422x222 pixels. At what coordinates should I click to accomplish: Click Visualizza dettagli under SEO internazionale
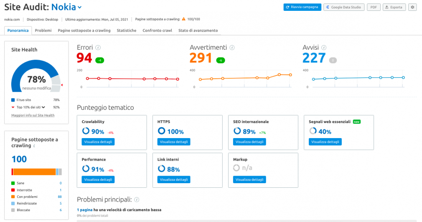[x=249, y=142]
